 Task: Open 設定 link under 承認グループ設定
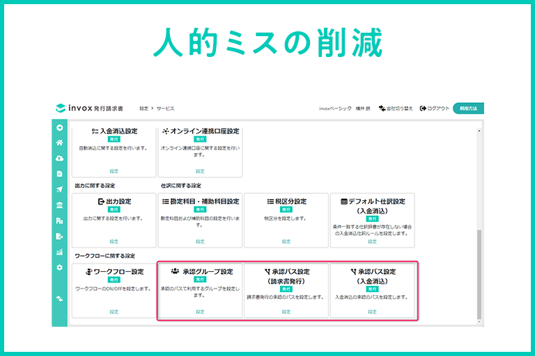point(200,311)
